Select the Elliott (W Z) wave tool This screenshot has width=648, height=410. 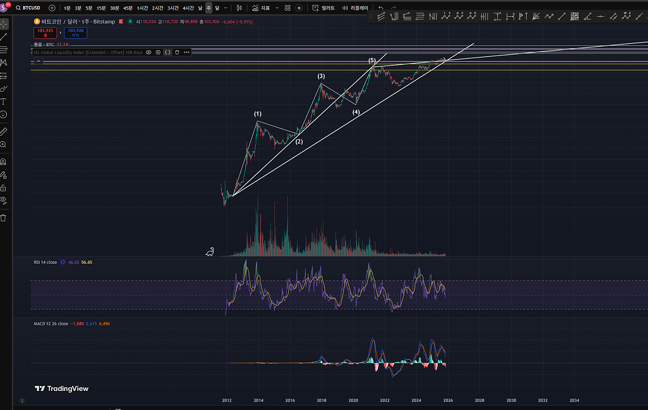point(627,17)
